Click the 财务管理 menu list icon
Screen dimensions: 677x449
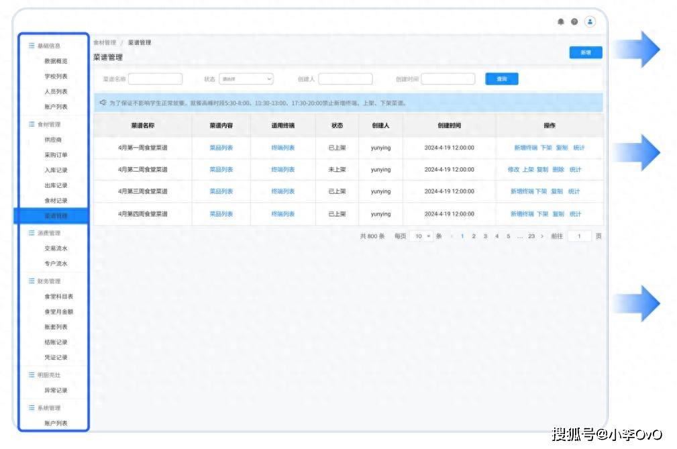tap(31, 281)
